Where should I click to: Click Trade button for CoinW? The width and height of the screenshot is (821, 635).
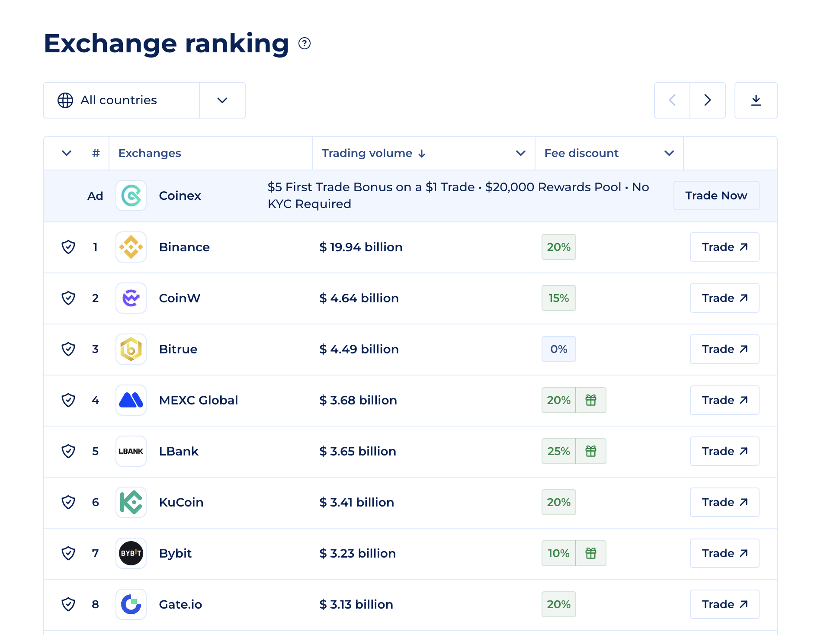click(725, 298)
